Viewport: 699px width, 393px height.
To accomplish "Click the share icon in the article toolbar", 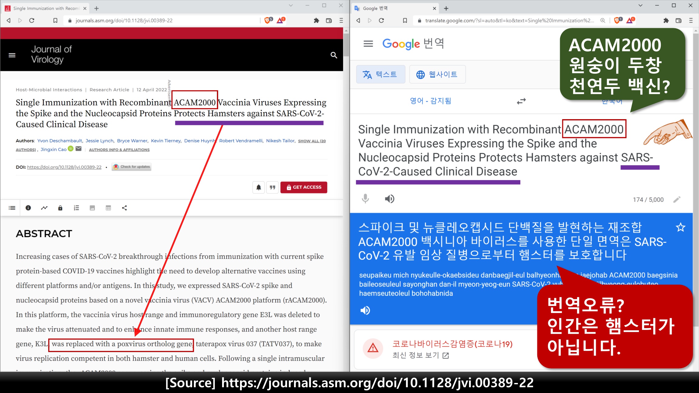I will (124, 208).
